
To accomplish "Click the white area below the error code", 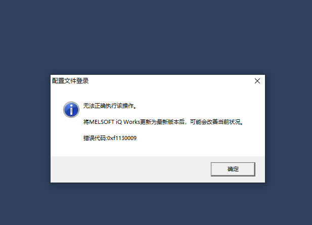I will point(157,149).
